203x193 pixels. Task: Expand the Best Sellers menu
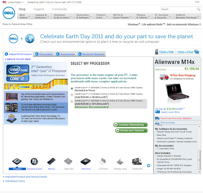[25, 16]
